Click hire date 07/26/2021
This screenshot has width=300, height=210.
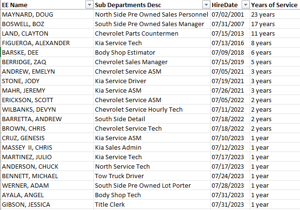227,90
